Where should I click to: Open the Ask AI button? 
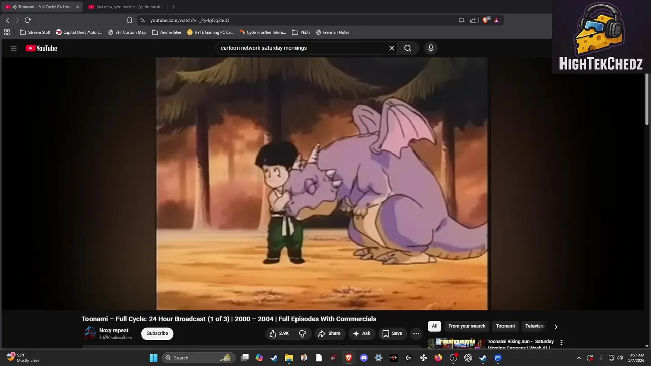362,333
